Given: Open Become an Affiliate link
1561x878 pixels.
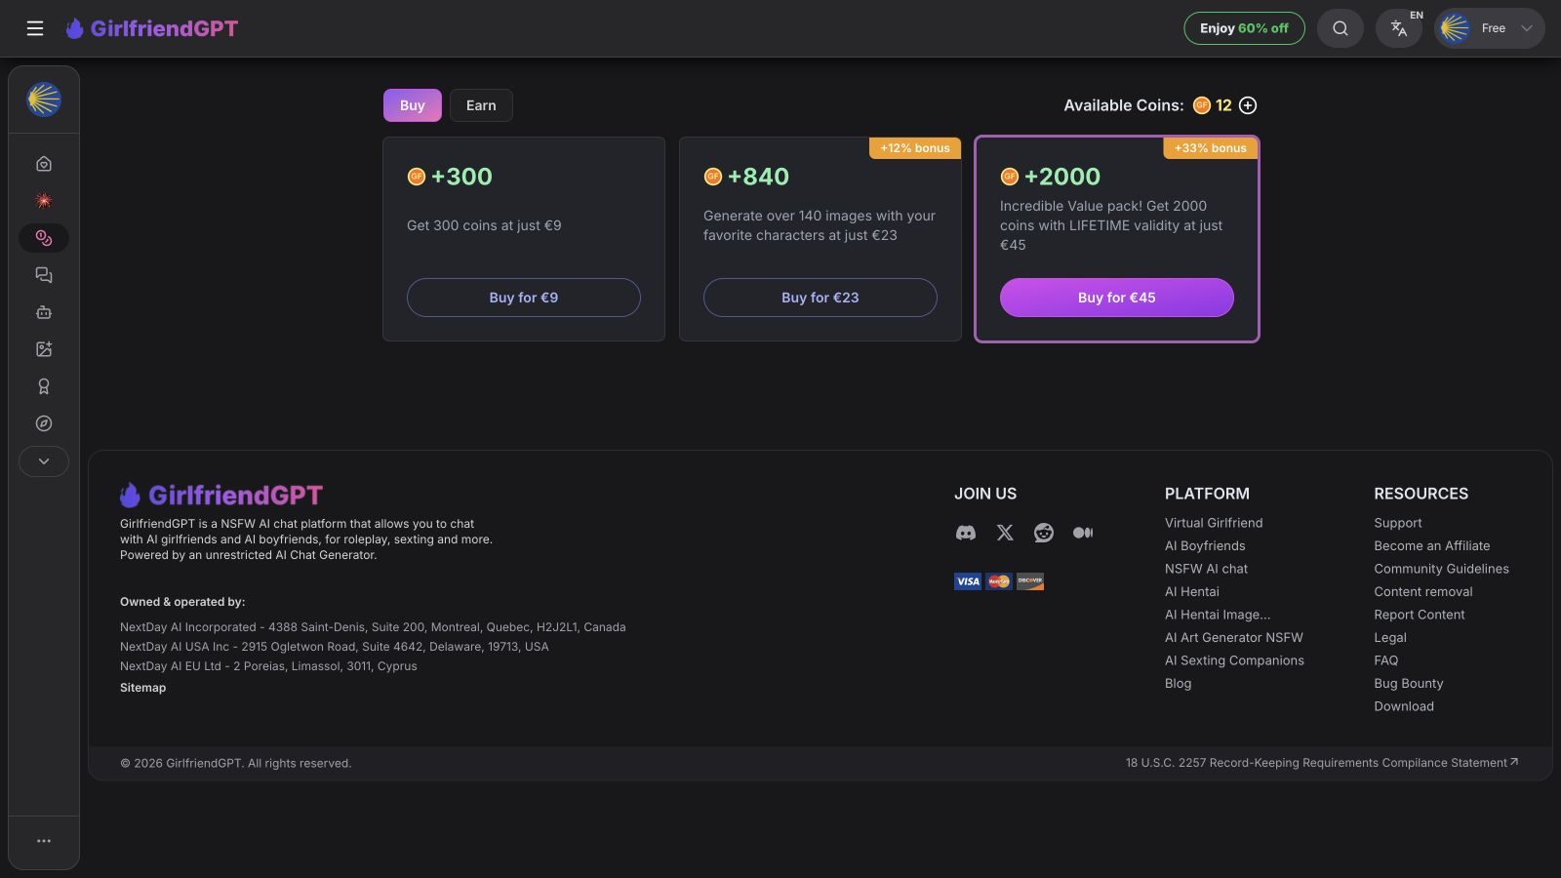Looking at the screenshot, I should pos(1432,546).
